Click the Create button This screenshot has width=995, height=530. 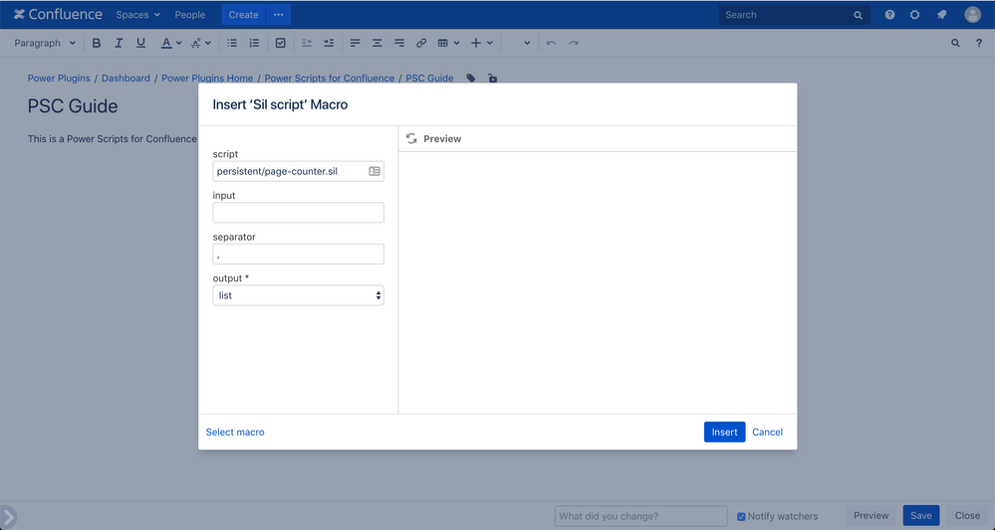coord(244,15)
